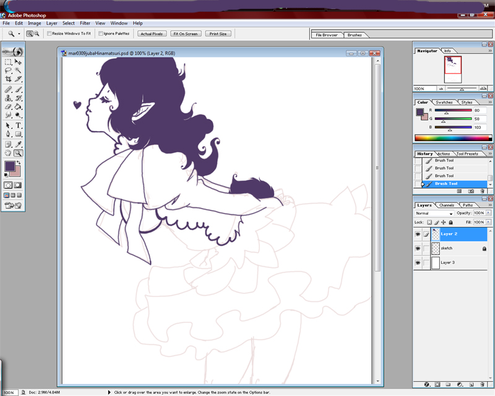Check the Ignore Palettes option
Viewport: 495px width, 396px height.
point(101,34)
